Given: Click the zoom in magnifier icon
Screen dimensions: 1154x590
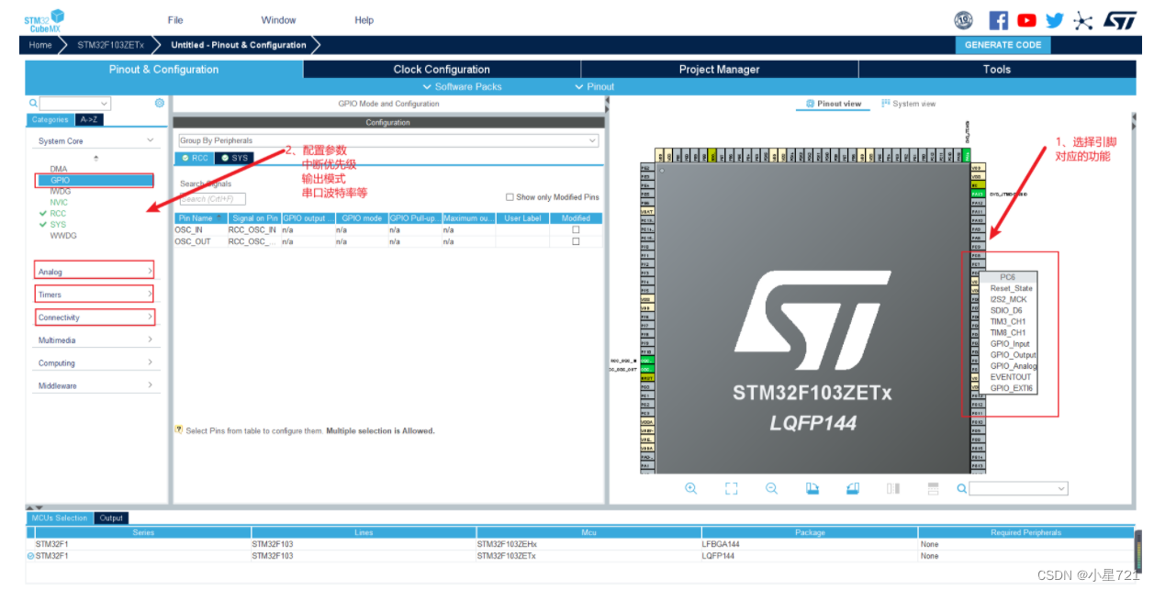Looking at the screenshot, I should tap(690, 488).
